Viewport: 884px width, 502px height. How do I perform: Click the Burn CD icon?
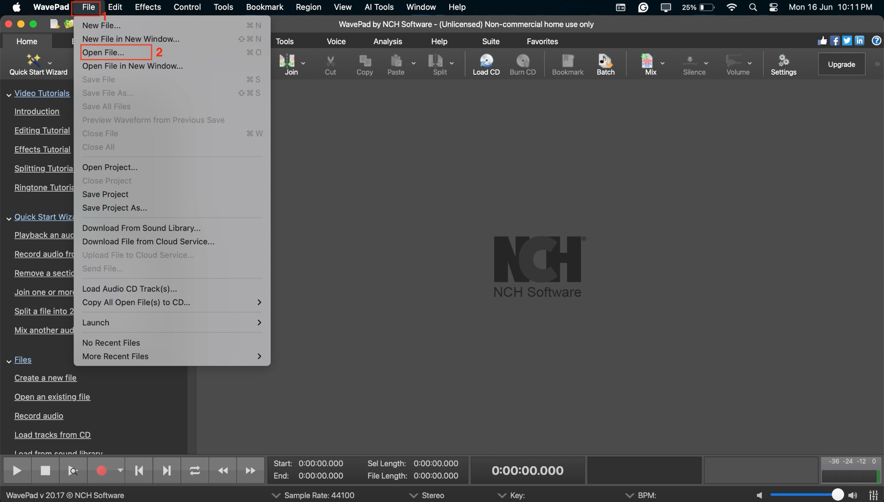coord(523,61)
